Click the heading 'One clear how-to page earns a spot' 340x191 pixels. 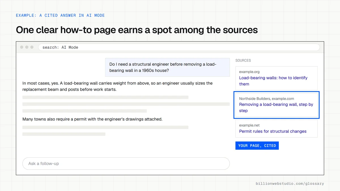137,30
